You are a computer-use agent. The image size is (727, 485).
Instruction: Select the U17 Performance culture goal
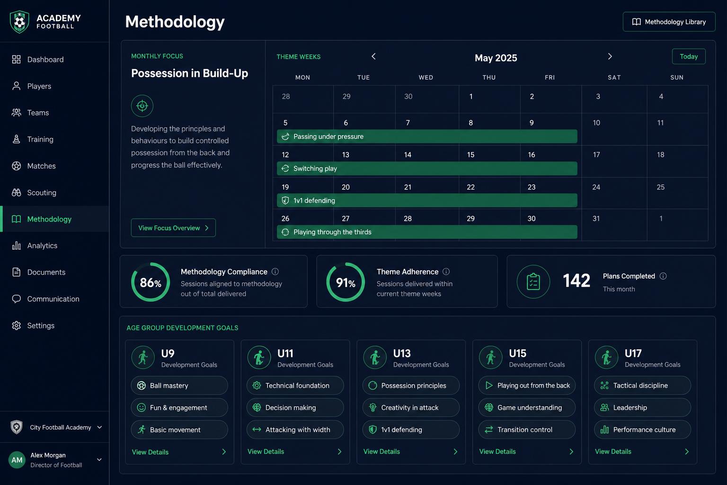click(x=642, y=430)
